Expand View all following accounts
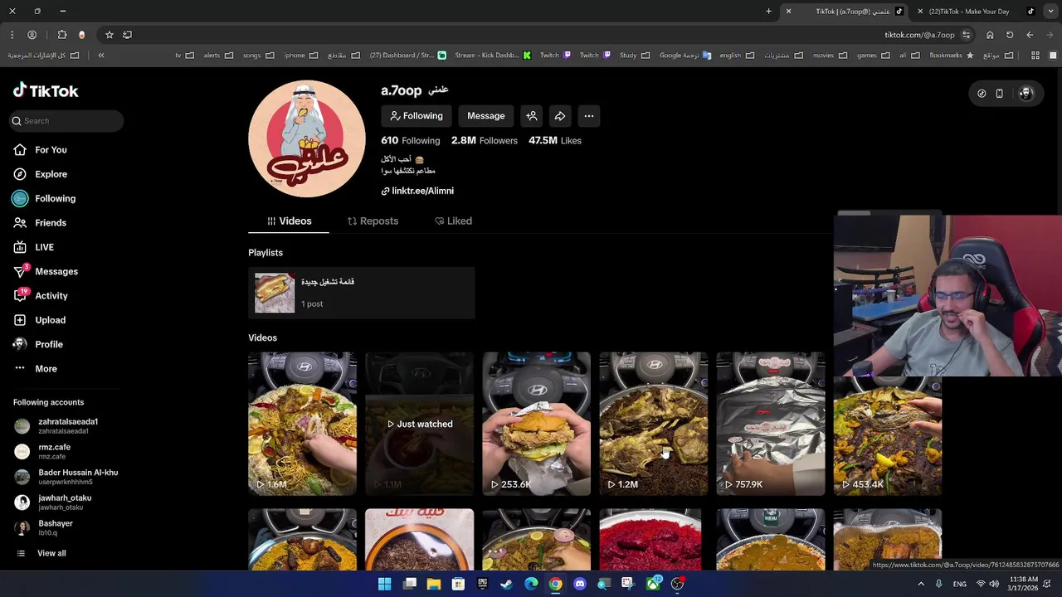The image size is (1062, 597). 41,553
